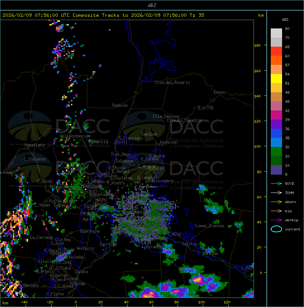Click the magenta eb+bip arrow legend icon
Screen dimensions: 304x307
pyautogui.click(x=276, y=220)
